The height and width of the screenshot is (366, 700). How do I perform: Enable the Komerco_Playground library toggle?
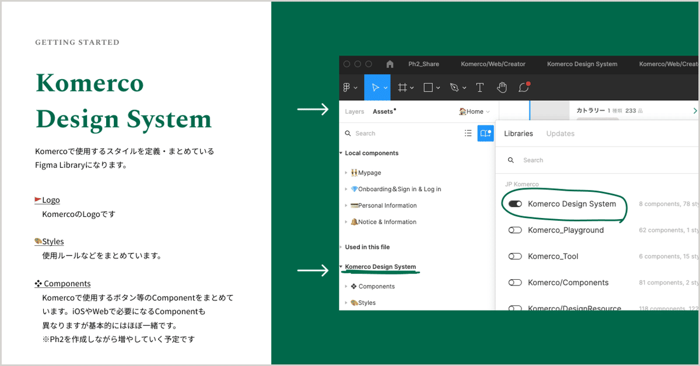(515, 230)
